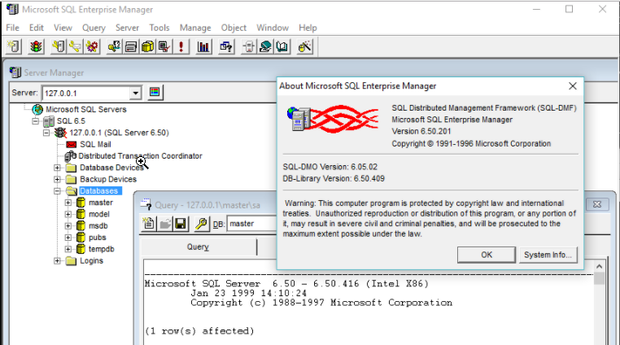620x345 pixels.
Task: Expand the Database Devices folder
Action: [x=57, y=168]
